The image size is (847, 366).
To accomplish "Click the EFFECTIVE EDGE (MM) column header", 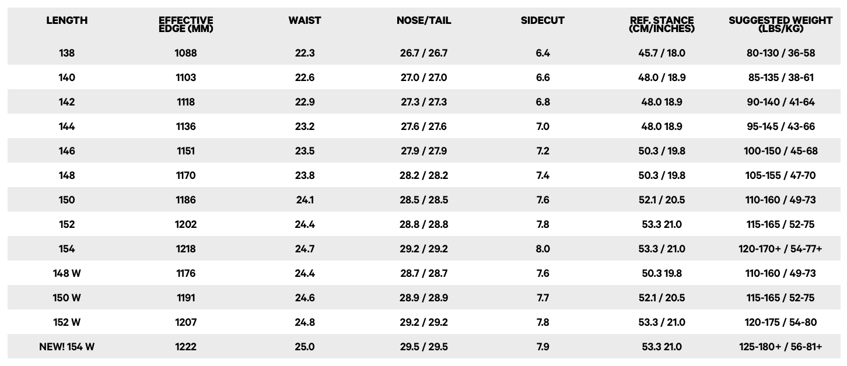I will 185,24.
